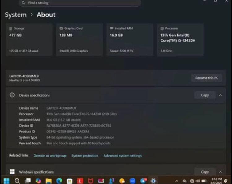Viewport: 232px width, 184px height.
Task: Select '155 GB of 477 GB used' text
Action: point(24,51)
